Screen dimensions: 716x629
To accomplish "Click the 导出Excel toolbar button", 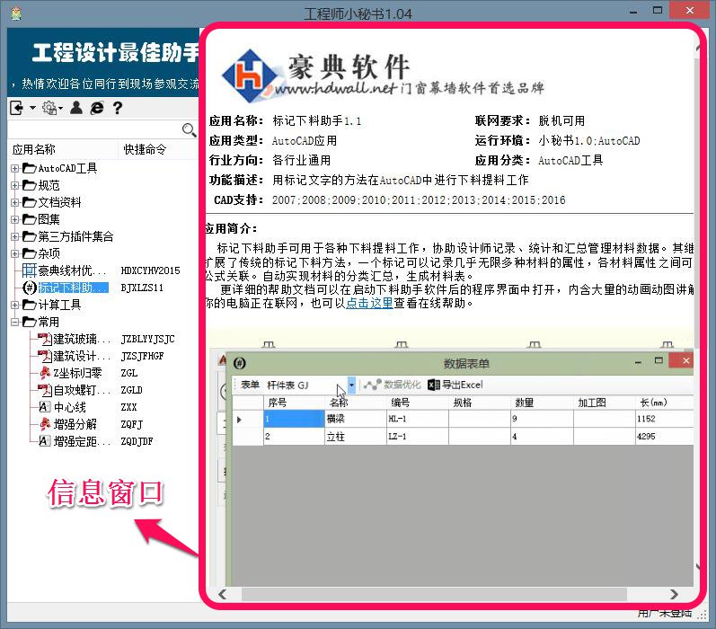I will [455, 385].
